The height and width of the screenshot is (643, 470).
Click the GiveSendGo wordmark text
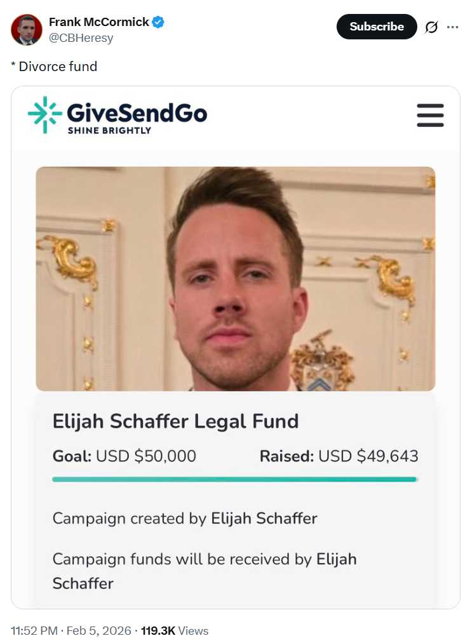137,112
